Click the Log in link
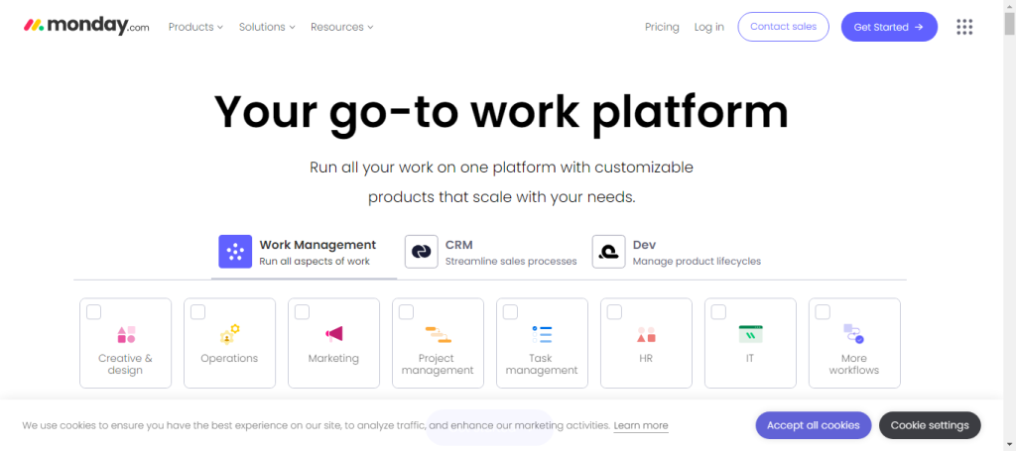Image resolution: width=1016 pixels, height=451 pixels. coord(708,27)
